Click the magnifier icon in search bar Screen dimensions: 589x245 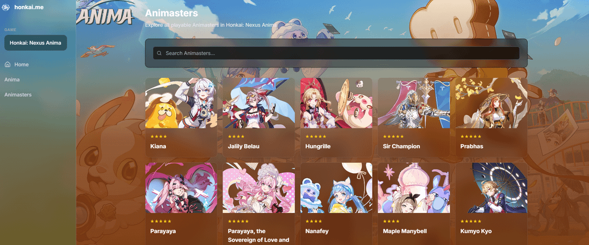159,53
